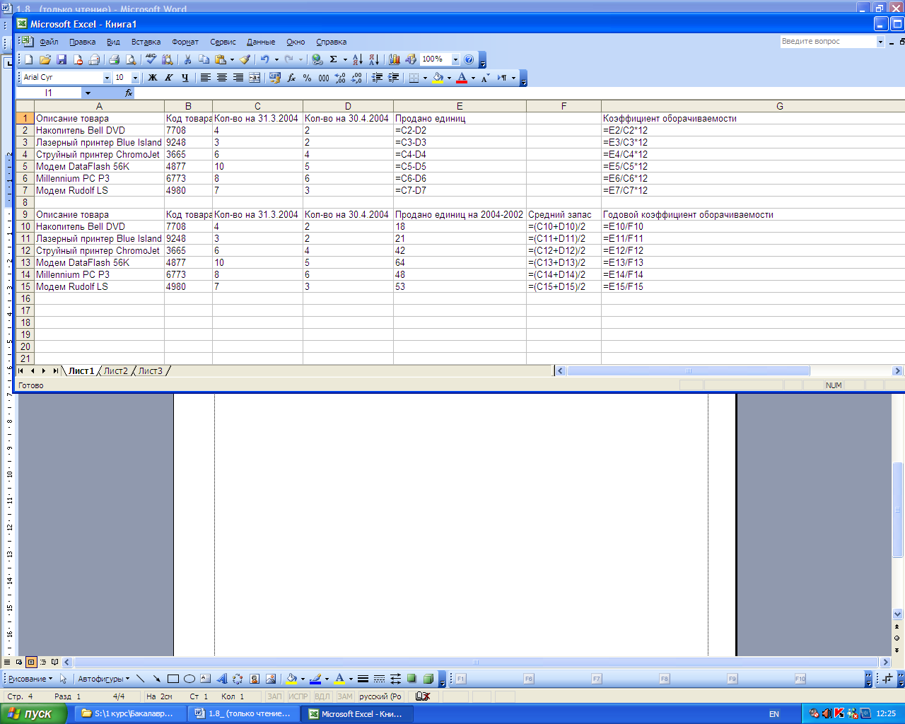905x724 pixels.
Task: Save the workbook with floppy icon
Action: tap(62, 59)
